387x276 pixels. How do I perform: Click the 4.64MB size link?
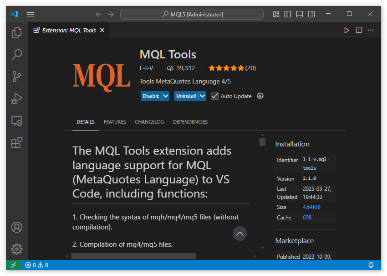tap(311, 207)
